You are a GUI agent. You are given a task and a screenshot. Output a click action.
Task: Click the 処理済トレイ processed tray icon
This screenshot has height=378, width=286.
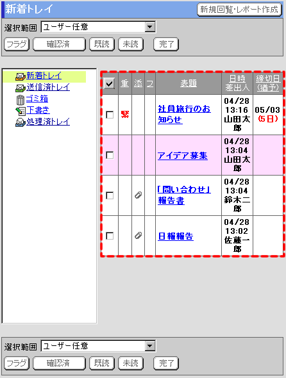tap(21, 122)
